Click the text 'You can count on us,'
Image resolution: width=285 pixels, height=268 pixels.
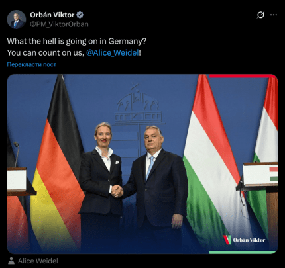click(x=45, y=53)
